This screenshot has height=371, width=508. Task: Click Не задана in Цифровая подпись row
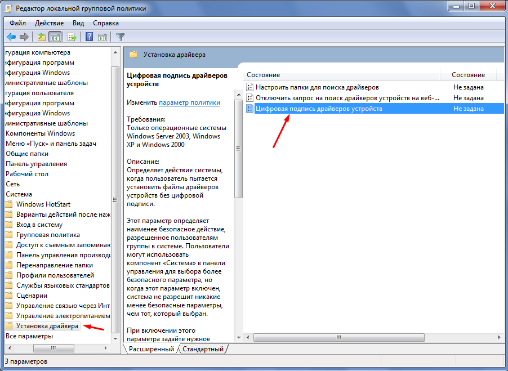pos(469,109)
